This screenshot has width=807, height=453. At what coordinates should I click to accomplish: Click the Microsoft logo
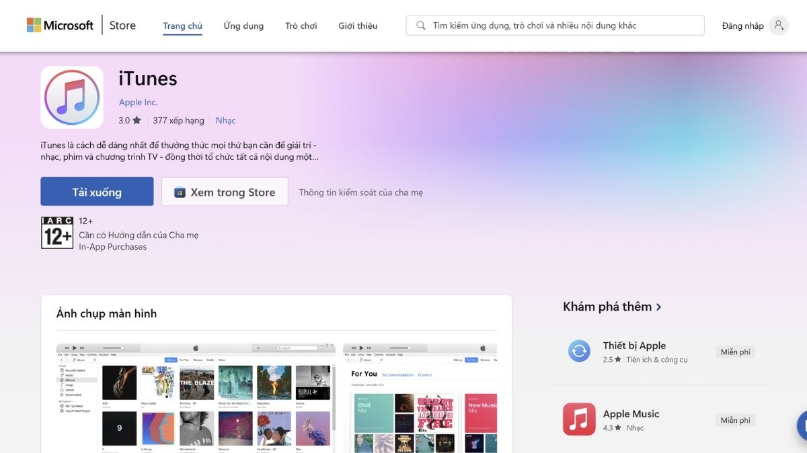coord(60,26)
